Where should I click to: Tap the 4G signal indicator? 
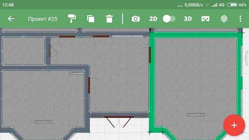coord(221,5)
